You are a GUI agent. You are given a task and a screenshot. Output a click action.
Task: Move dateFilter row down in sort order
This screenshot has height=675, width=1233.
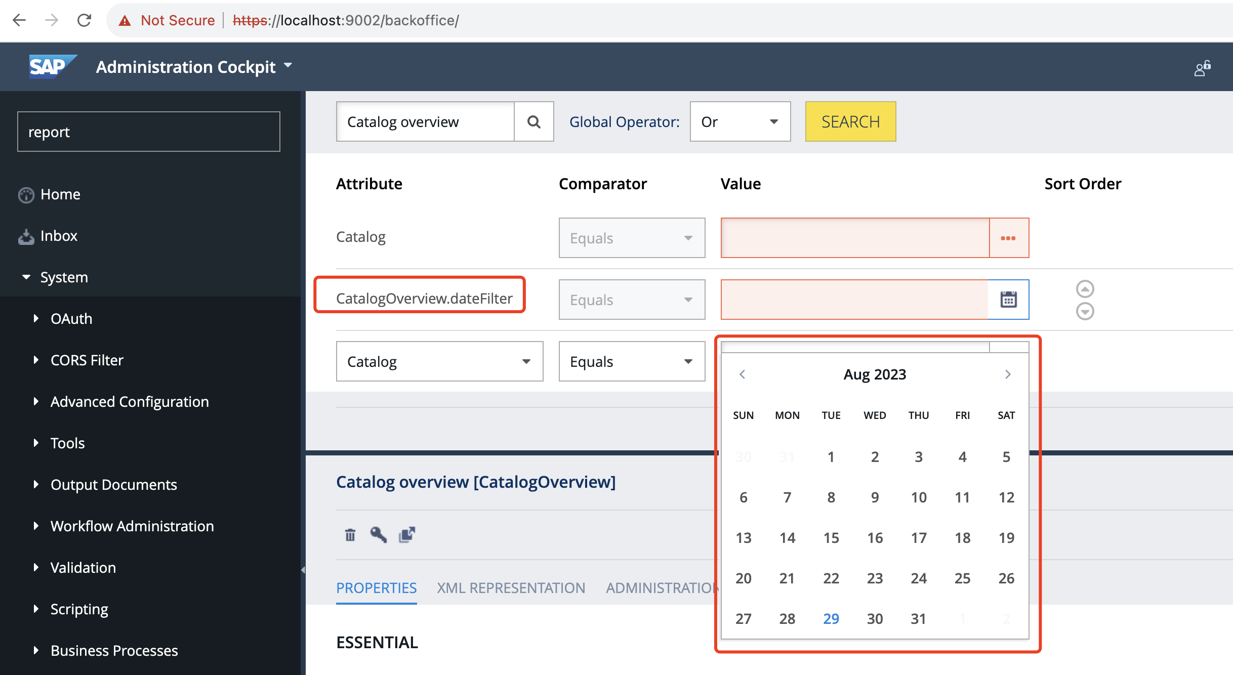[1085, 311]
